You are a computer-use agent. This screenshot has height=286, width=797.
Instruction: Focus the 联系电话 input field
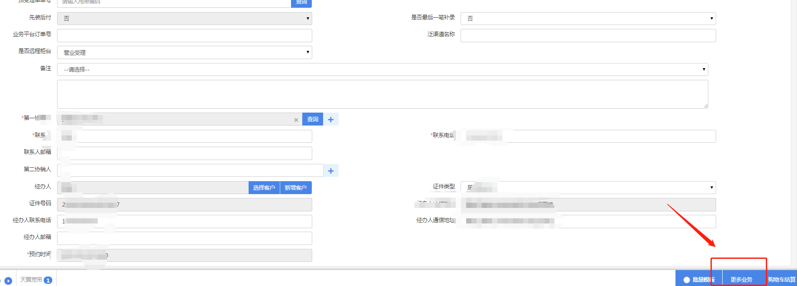[x=588, y=136]
